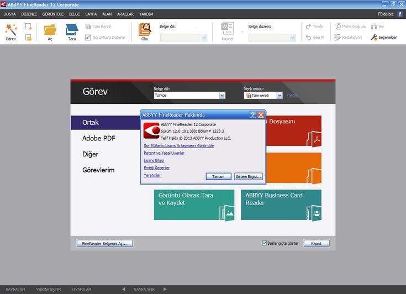
Task: Click the blurred link beside Renk modu dropdown
Action: pyautogui.click(x=292, y=96)
